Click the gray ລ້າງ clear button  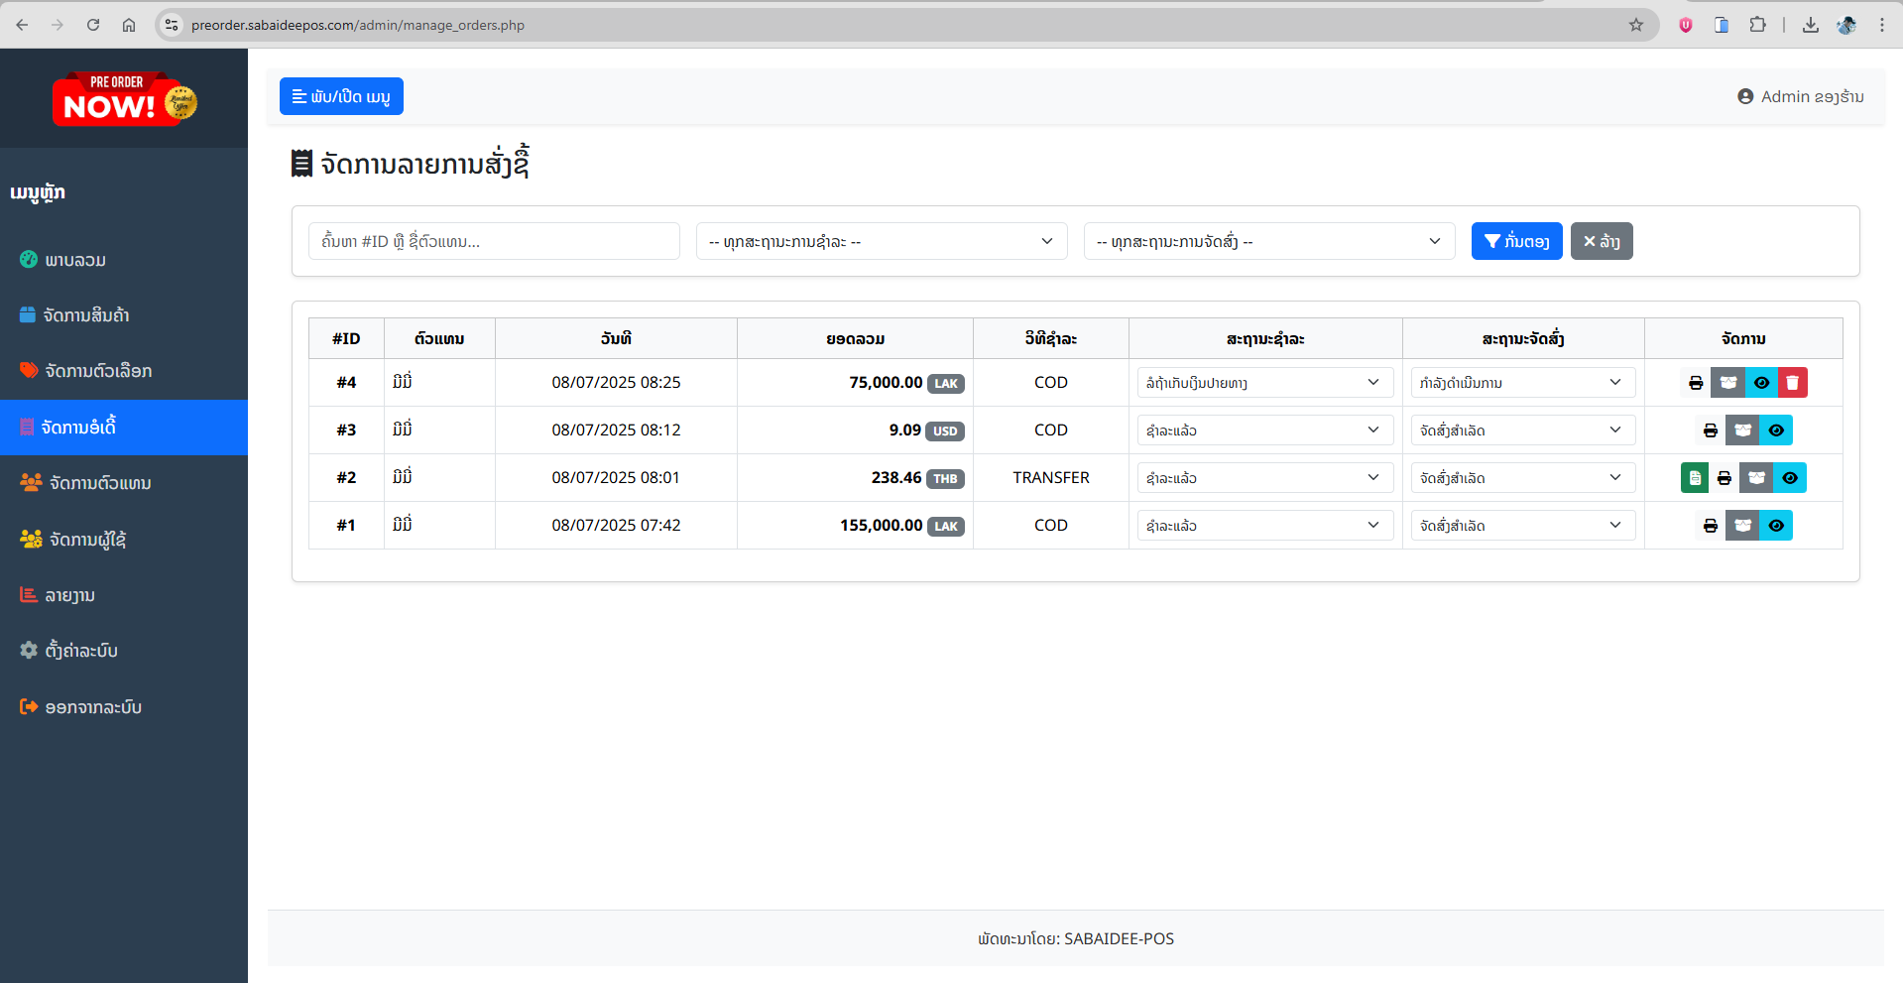[1601, 241]
